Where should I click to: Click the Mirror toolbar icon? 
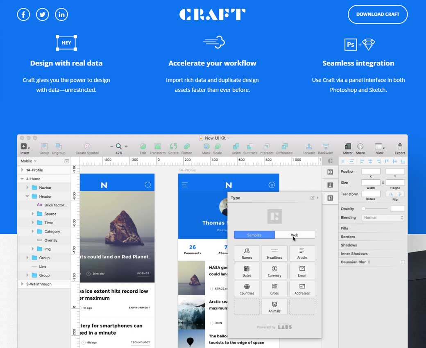[x=348, y=147]
